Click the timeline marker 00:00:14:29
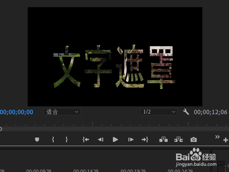Screen dimensions: 229x172 pyautogui.click(x=86, y=171)
